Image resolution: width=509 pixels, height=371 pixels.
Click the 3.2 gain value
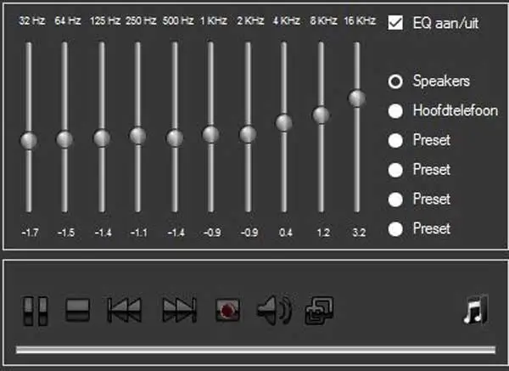click(359, 233)
